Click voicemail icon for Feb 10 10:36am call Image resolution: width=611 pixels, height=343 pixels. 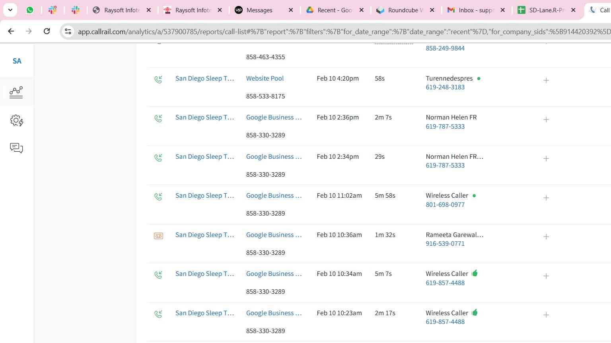coord(158,236)
